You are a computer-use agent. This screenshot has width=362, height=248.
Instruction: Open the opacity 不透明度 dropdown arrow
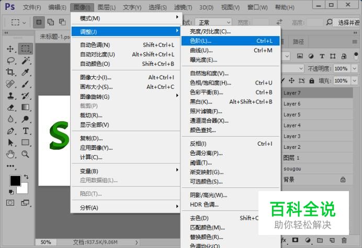tap(354, 69)
